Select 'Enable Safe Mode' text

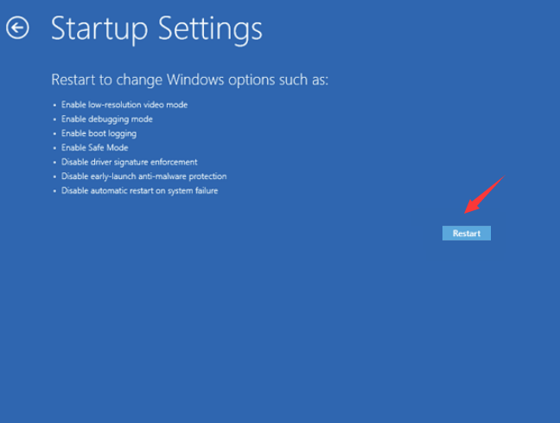pyautogui.click(x=94, y=148)
